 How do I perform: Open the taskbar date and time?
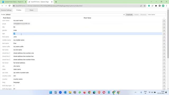tap(161, 92)
